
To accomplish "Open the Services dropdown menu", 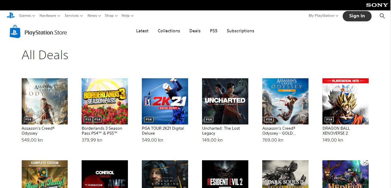I will [x=74, y=16].
